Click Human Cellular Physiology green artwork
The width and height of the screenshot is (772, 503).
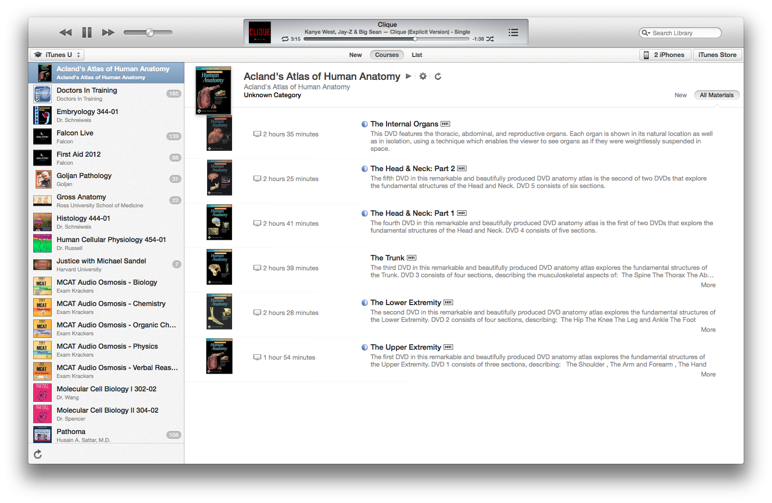point(42,244)
